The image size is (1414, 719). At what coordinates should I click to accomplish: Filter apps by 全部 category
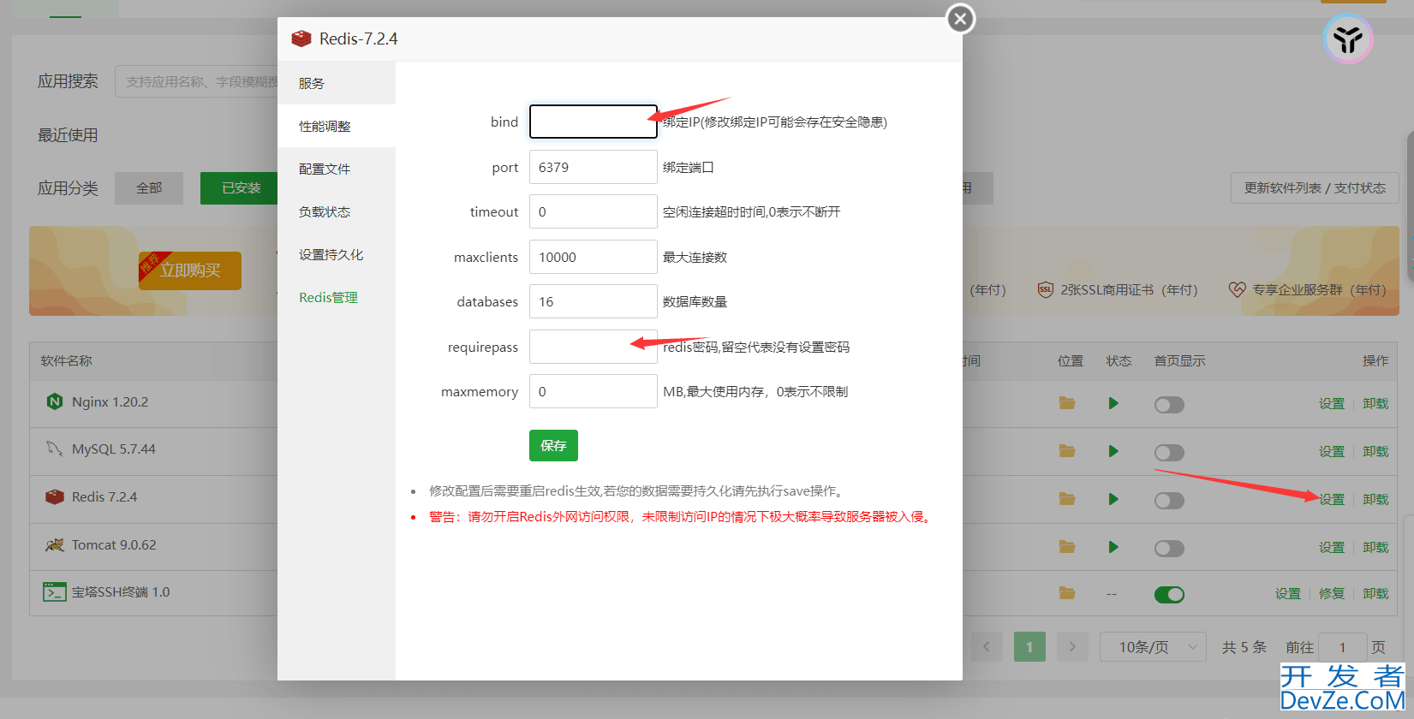coord(149,188)
